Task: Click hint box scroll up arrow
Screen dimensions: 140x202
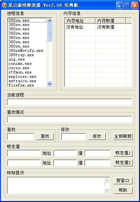Action: pos(107,180)
